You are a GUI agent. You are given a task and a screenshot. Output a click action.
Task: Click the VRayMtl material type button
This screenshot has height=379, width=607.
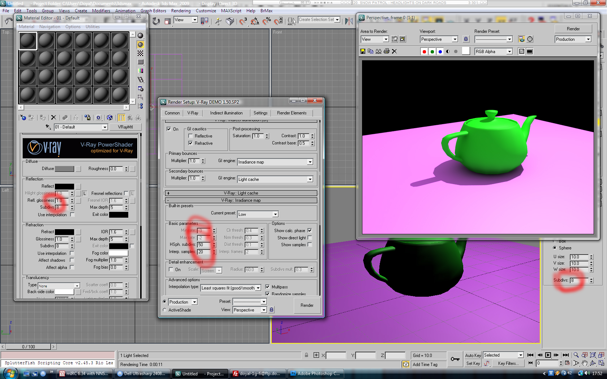pyautogui.click(x=125, y=127)
